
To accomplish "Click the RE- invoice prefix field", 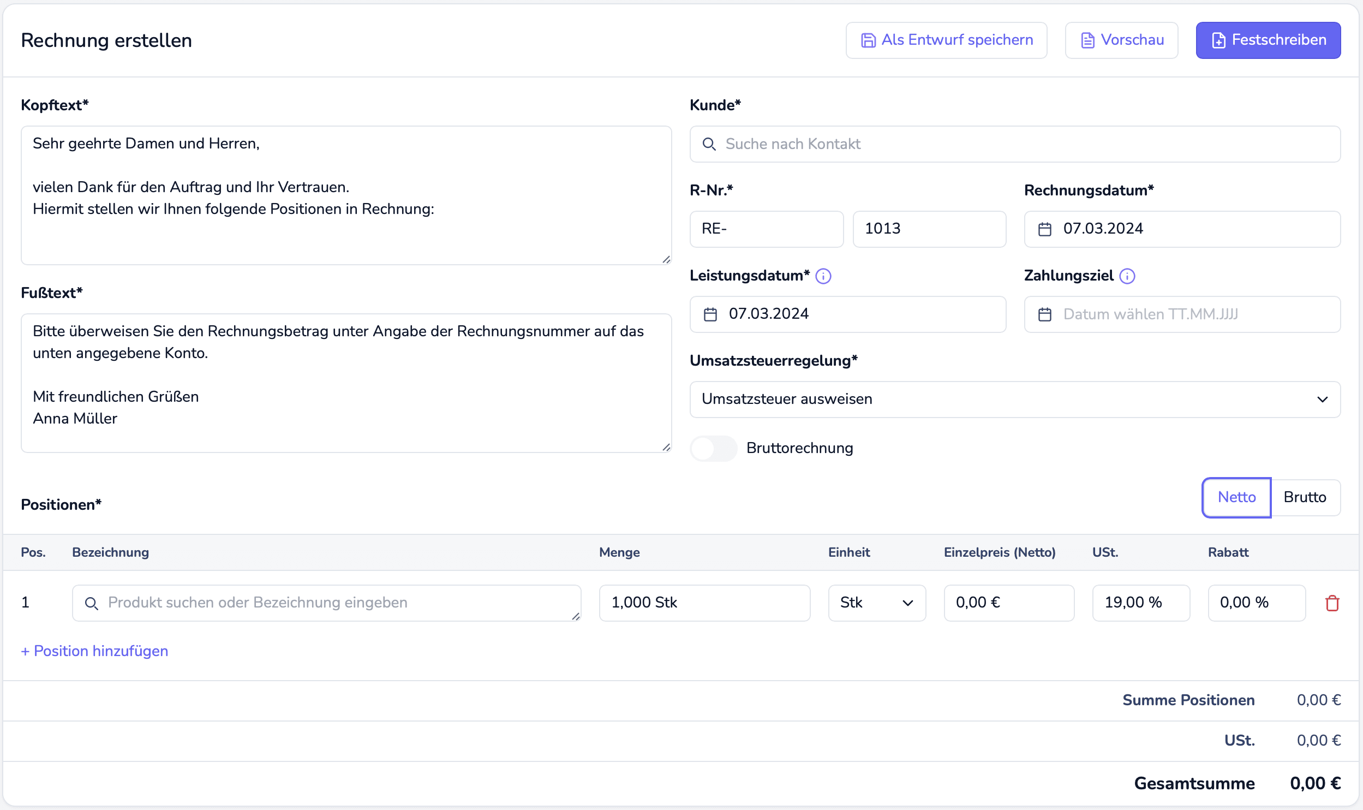I will click(767, 229).
